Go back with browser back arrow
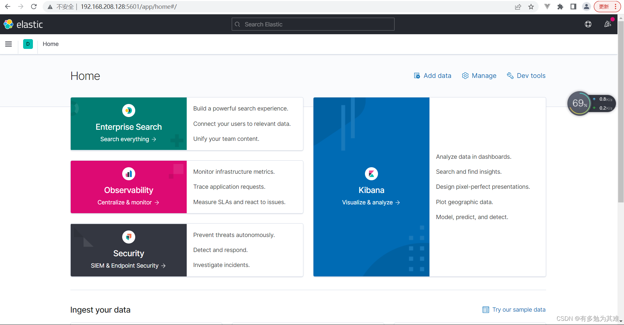The width and height of the screenshot is (624, 325). tap(7, 7)
